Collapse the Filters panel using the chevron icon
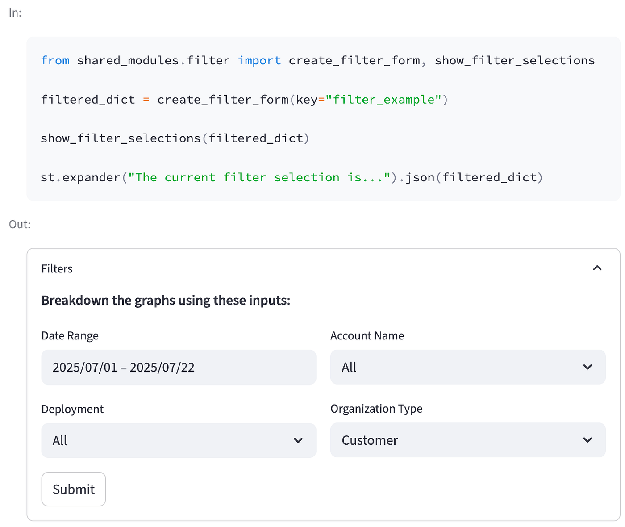The image size is (625, 527). click(597, 268)
